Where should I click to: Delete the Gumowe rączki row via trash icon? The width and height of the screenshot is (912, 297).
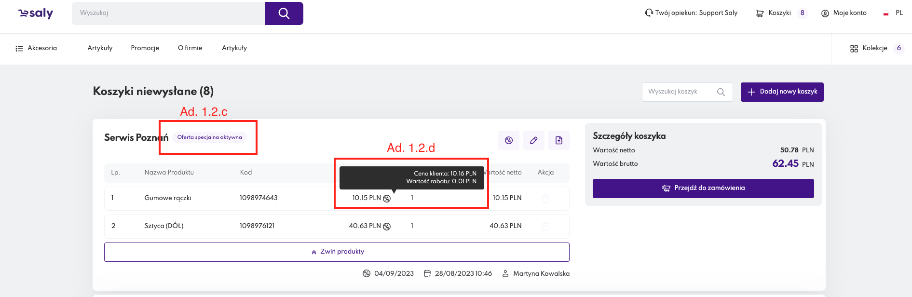(x=545, y=199)
